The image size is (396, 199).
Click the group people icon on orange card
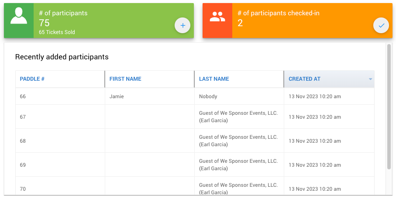coord(217,17)
